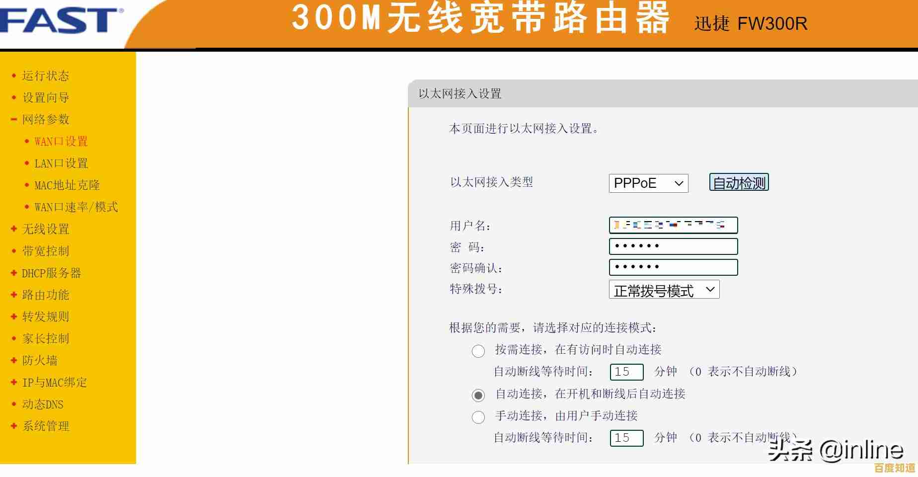Image resolution: width=918 pixels, height=477 pixels.
Task: Open the 特殊拨号 dialing mode dropdown
Action: click(664, 290)
